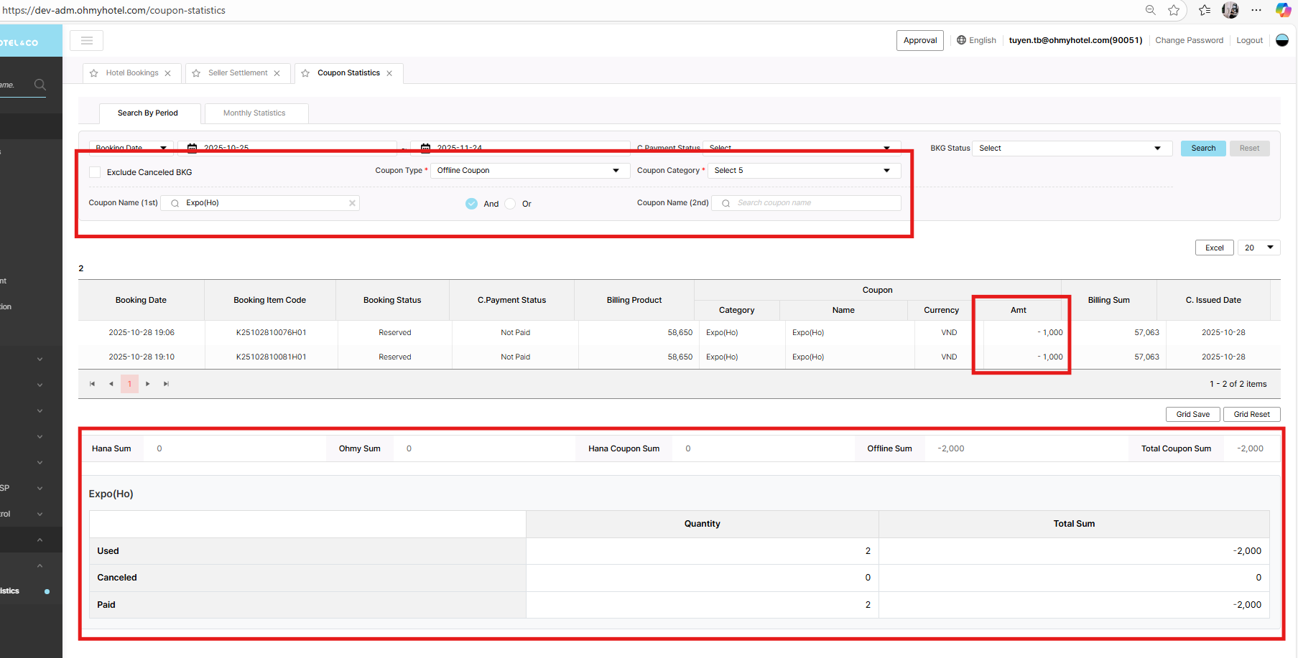Screen dimensions: 1298x658
Task: Click the browser favorites star icon
Action: coord(1174,10)
